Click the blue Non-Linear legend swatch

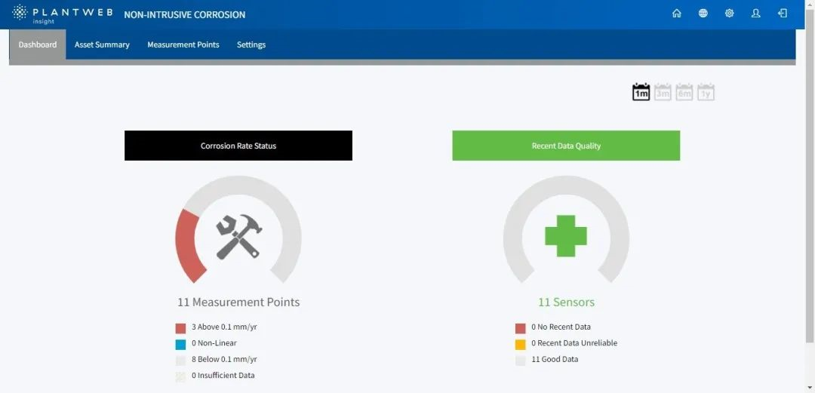pyautogui.click(x=180, y=344)
